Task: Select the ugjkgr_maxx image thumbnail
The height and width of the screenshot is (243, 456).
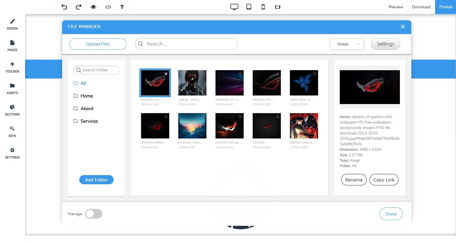Action: [192, 83]
